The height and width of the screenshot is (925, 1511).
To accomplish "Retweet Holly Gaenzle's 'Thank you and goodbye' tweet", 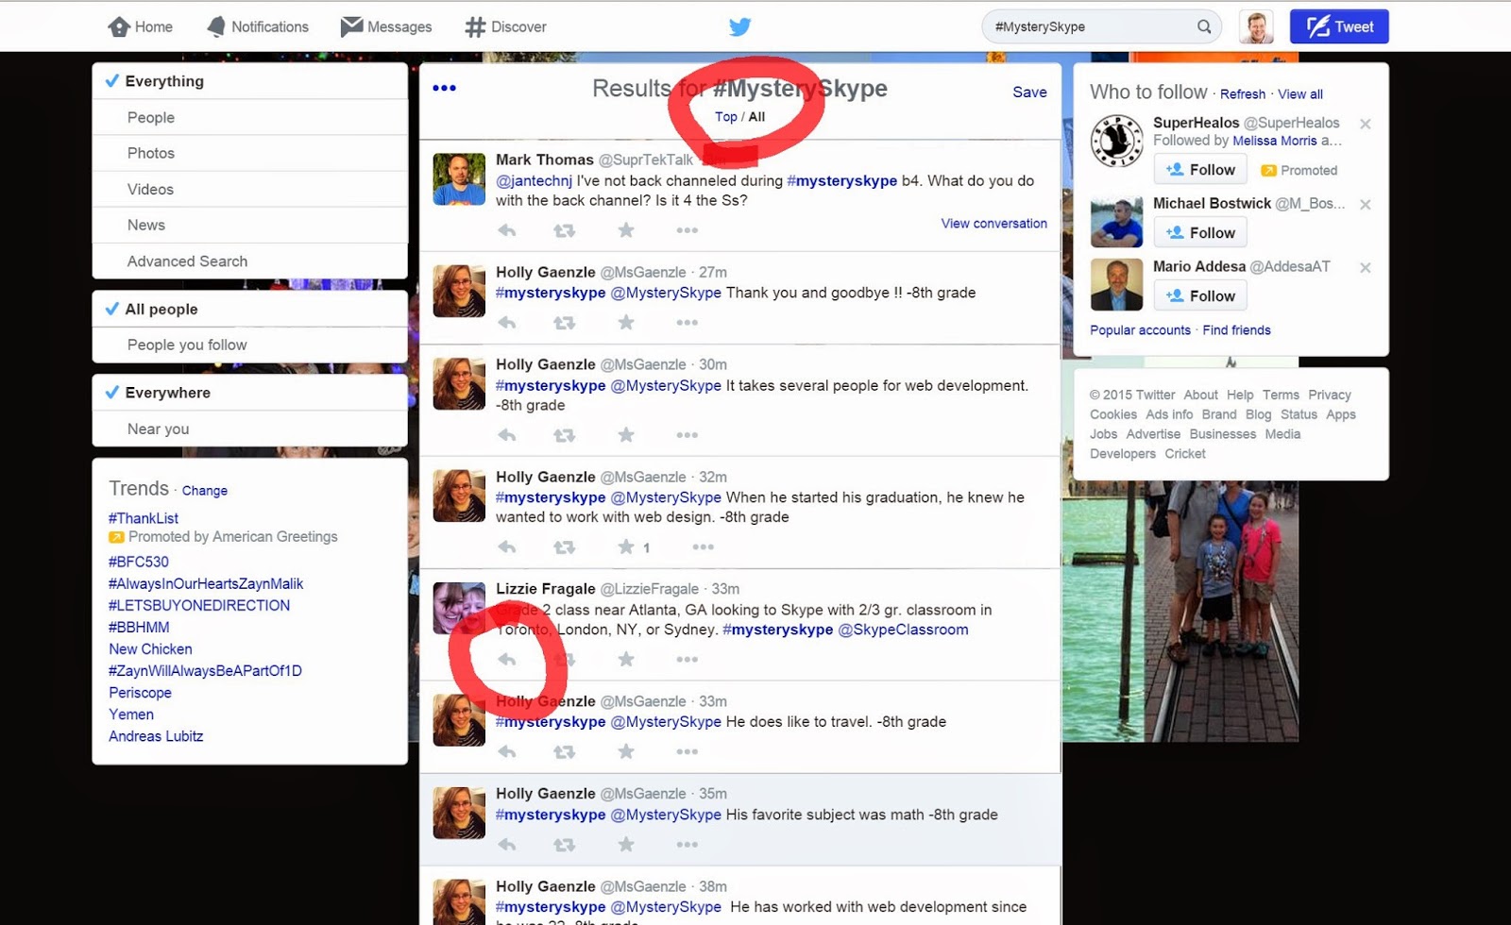I will tap(564, 323).
